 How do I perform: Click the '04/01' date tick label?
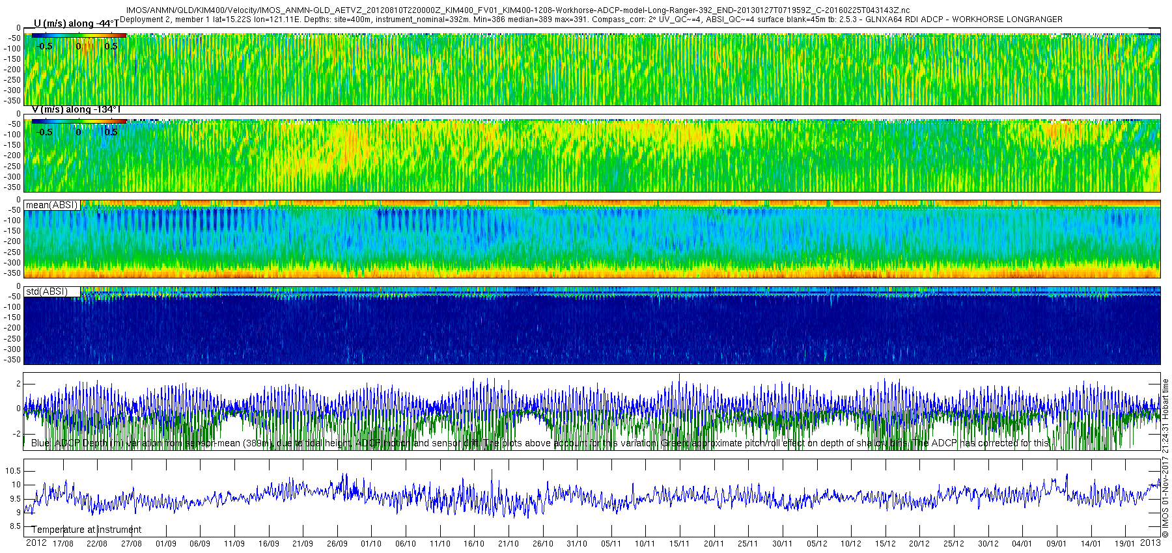coord(1022,544)
